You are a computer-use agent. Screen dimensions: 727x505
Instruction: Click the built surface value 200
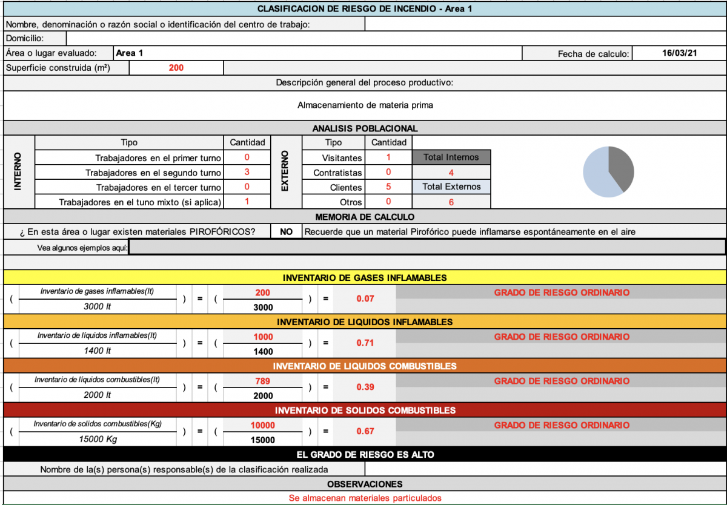176,68
